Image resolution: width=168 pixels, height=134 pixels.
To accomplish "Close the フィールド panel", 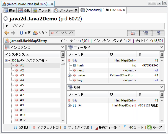I will tap(162, 47).
